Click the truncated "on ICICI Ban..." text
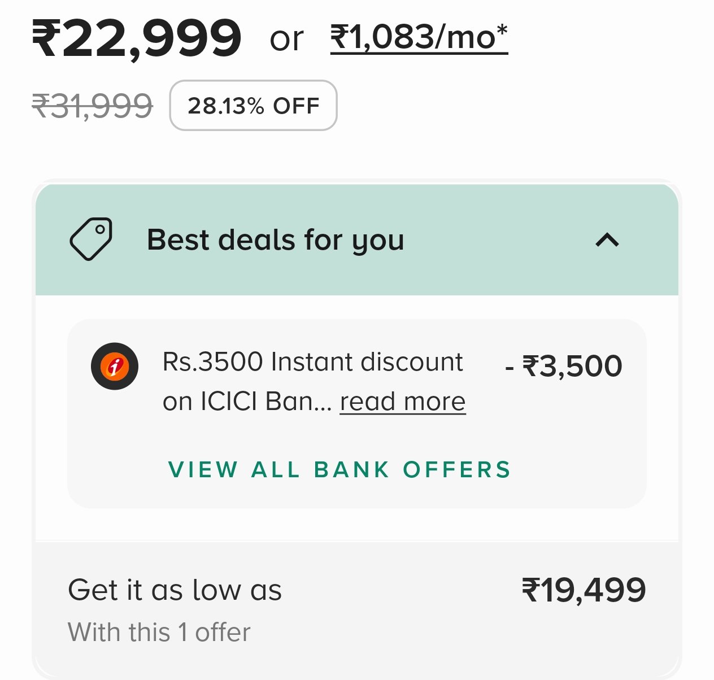 (246, 402)
